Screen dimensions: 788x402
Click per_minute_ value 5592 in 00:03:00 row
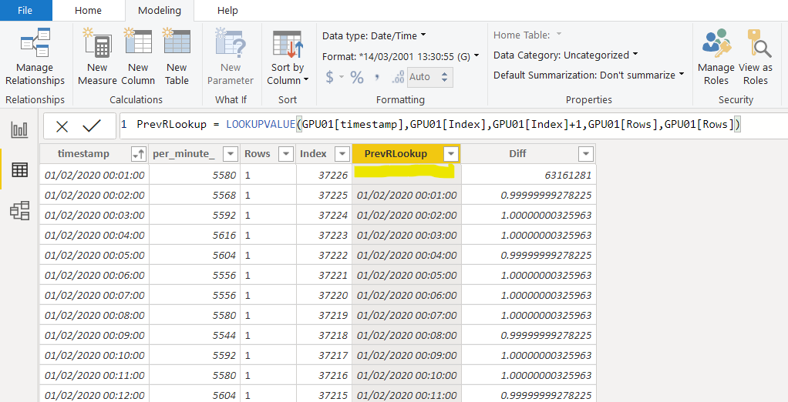tap(194, 216)
